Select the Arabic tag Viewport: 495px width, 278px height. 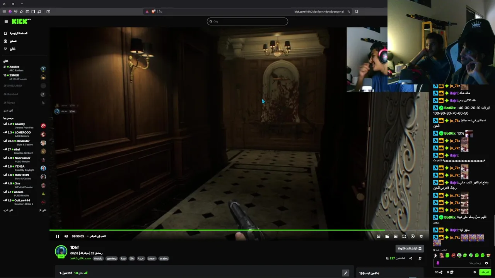pyautogui.click(x=98, y=259)
